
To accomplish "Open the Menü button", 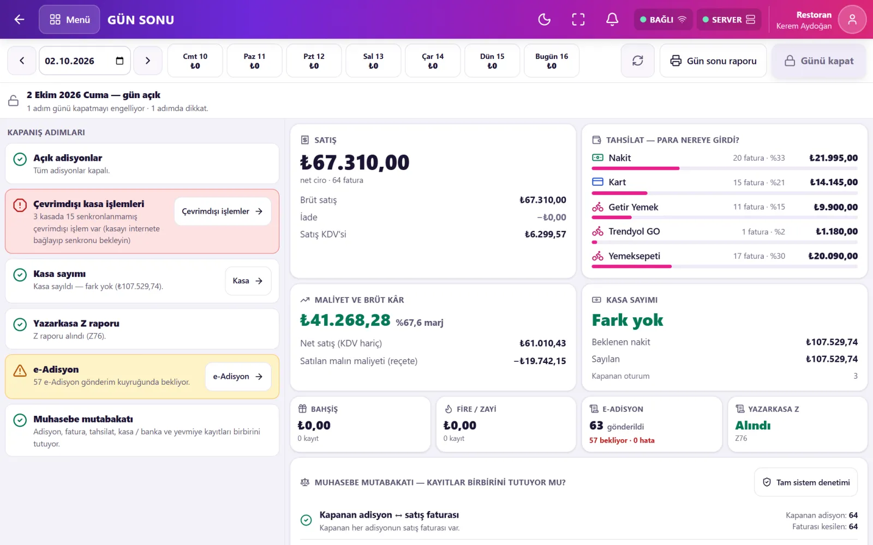I will click(69, 20).
